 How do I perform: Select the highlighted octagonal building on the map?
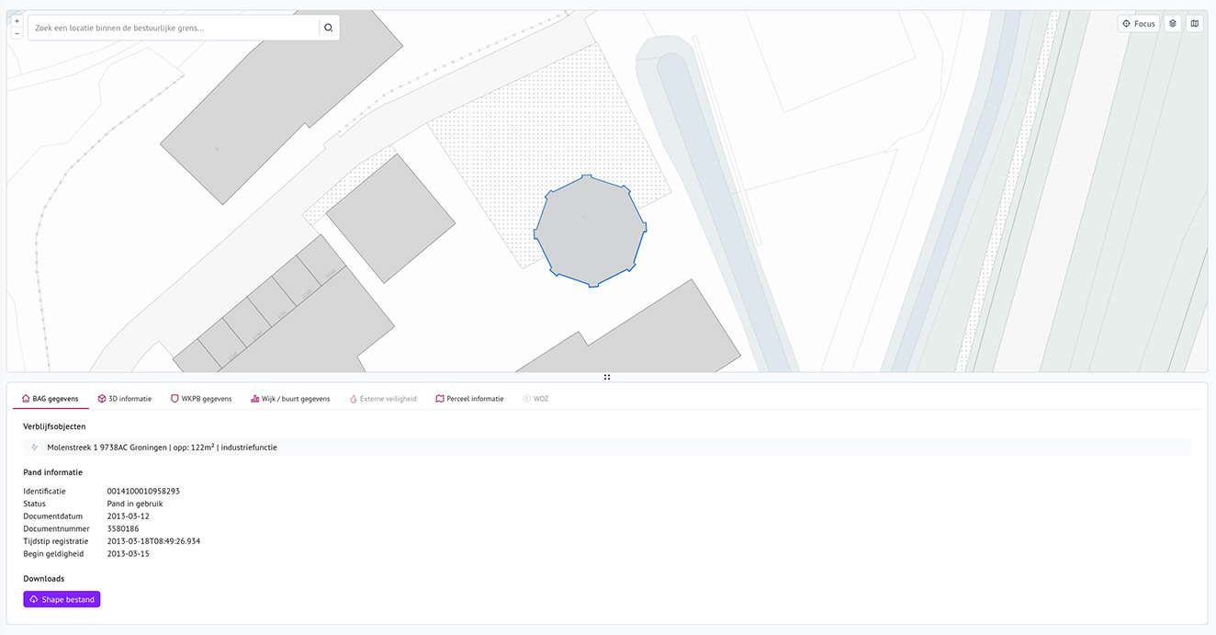tap(589, 229)
